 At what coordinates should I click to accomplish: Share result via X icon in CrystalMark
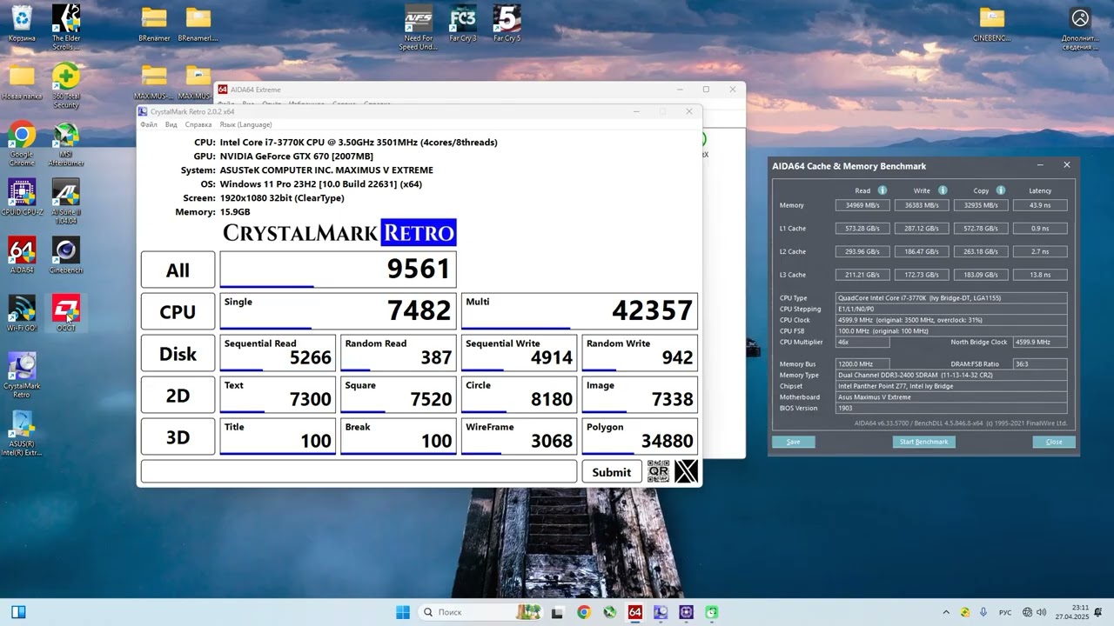click(686, 471)
